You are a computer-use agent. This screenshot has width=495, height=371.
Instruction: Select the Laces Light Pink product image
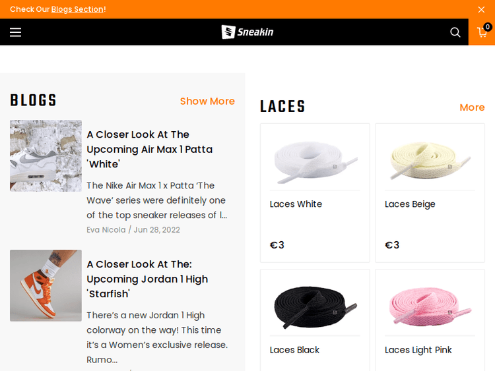[x=430, y=306]
